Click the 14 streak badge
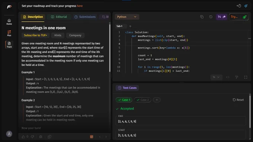The image size is (253, 142). coord(221,17)
